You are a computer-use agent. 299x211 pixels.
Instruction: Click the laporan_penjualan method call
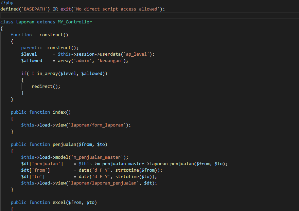(172, 164)
